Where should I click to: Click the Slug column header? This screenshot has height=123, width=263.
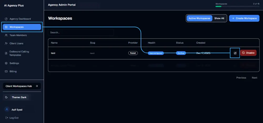coord(93,43)
